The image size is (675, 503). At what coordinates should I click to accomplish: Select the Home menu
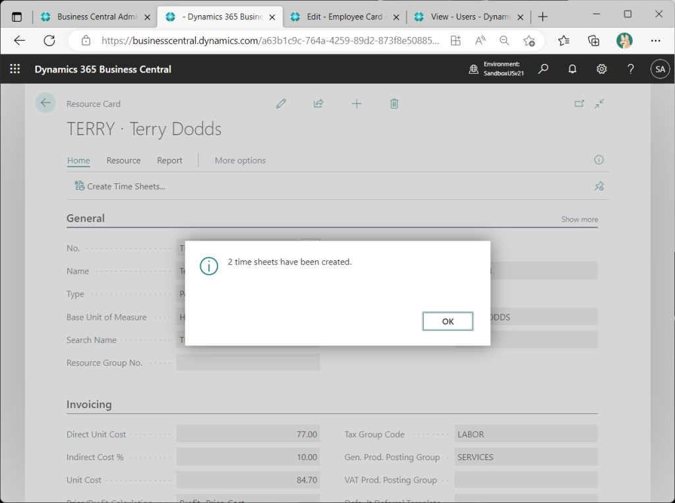coord(78,160)
